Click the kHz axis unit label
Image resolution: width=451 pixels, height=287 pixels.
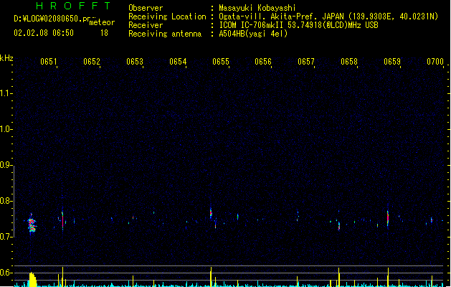(6, 58)
